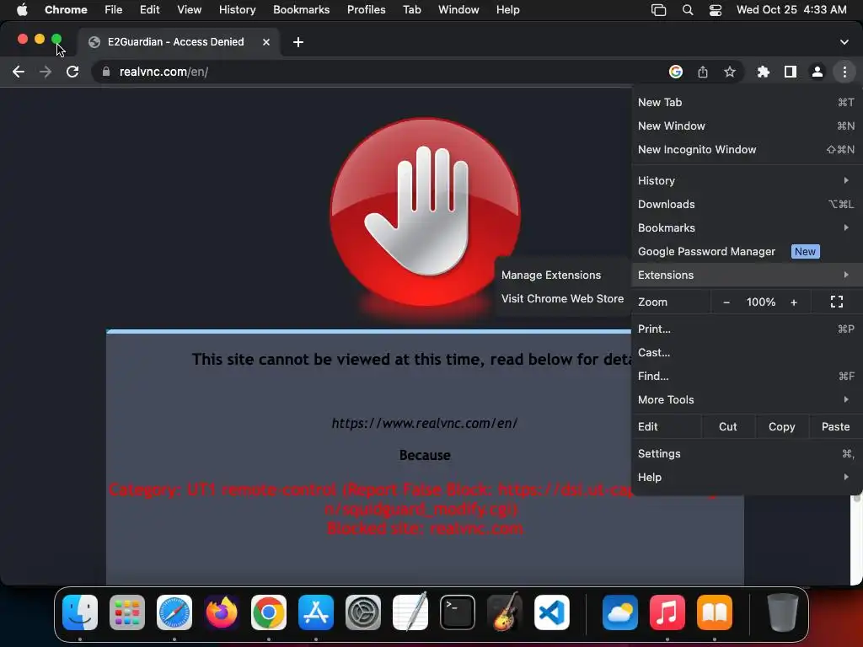This screenshot has width=863, height=647.
Task: Open Google Password Manager
Action: pyautogui.click(x=746, y=251)
